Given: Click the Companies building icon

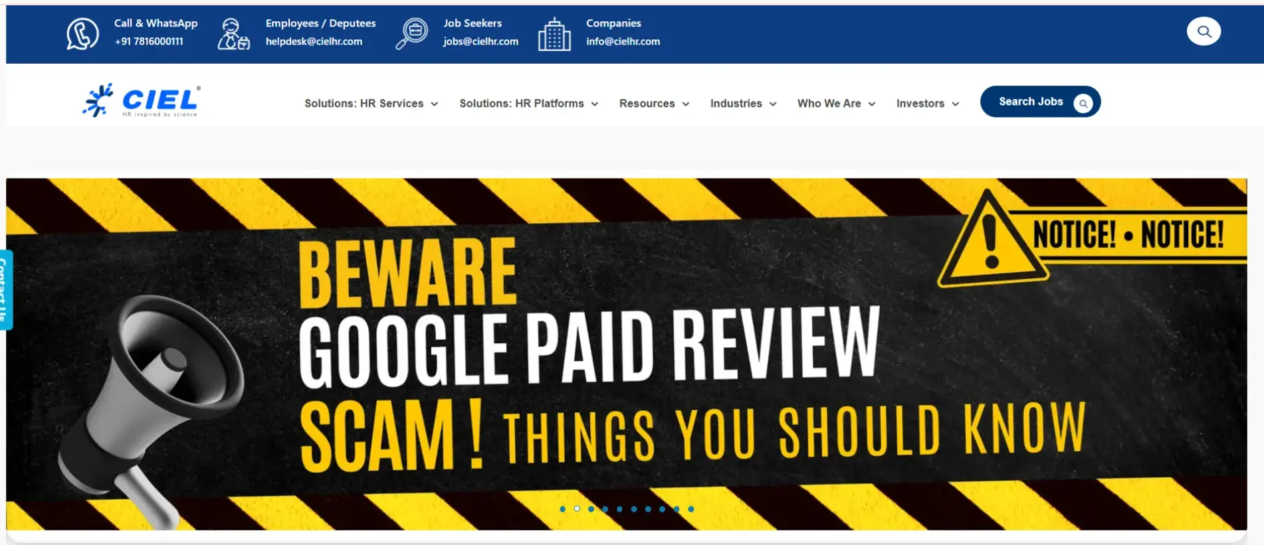Looking at the screenshot, I should 554,34.
